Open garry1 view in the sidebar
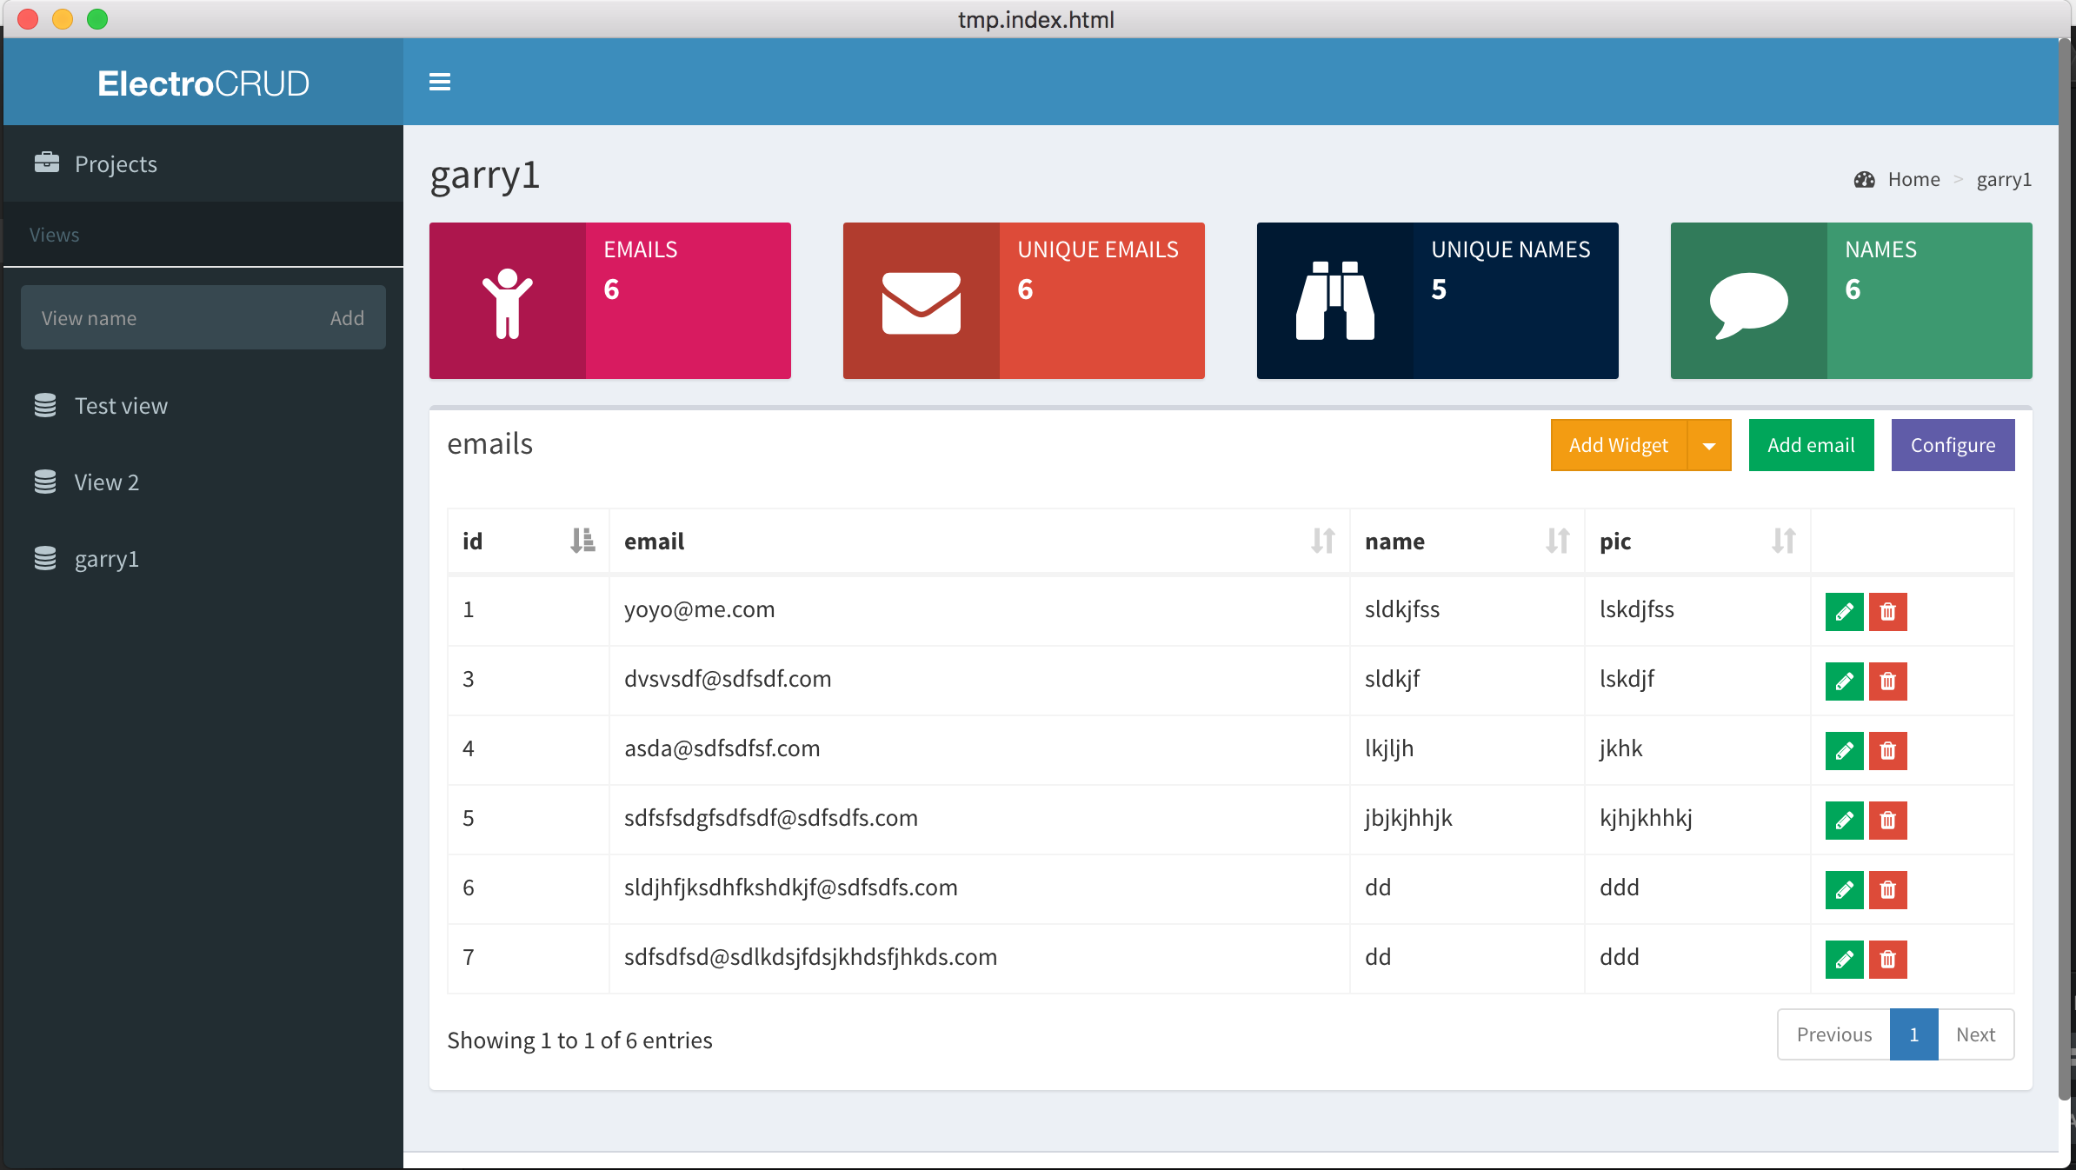2076x1170 pixels. (x=203, y=558)
